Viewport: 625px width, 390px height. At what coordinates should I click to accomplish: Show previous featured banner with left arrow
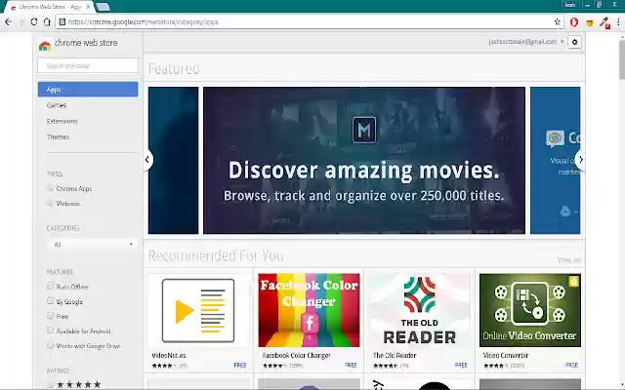click(x=147, y=160)
